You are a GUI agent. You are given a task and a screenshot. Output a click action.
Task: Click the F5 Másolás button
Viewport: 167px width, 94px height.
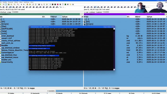pyautogui.click(x=59, y=93)
